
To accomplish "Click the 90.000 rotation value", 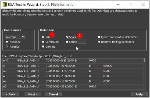I will tap(108, 66).
